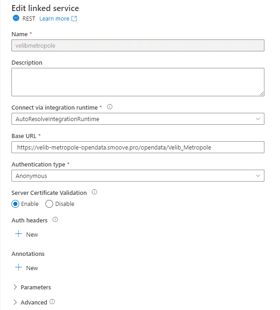Viewport: 280px width, 310px height.
Task: Add a new auth header
Action: (27, 234)
